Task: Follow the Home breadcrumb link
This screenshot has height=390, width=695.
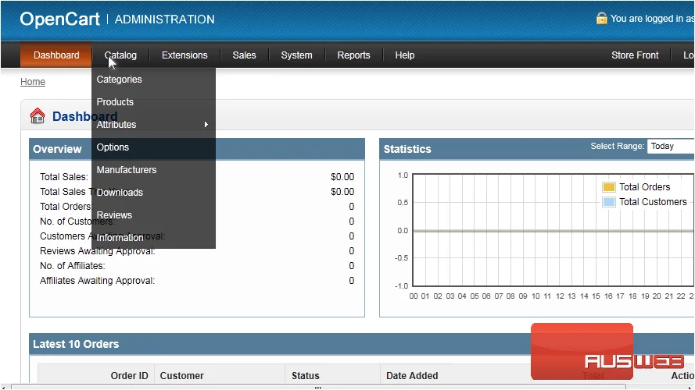Action: (x=33, y=82)
